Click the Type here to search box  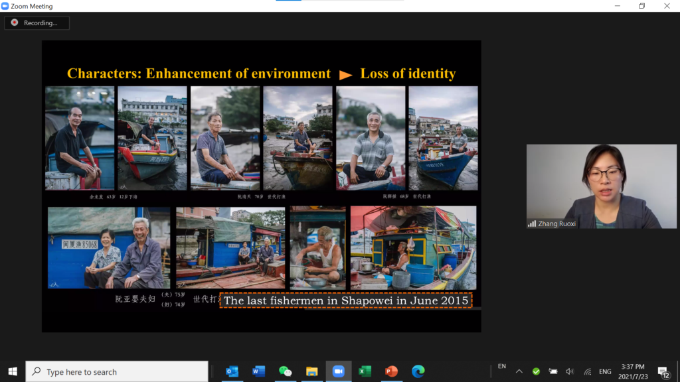(x=117, y=371)
